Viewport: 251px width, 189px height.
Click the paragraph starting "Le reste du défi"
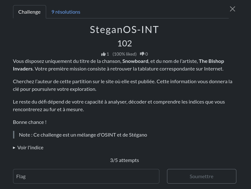point(122,105)
